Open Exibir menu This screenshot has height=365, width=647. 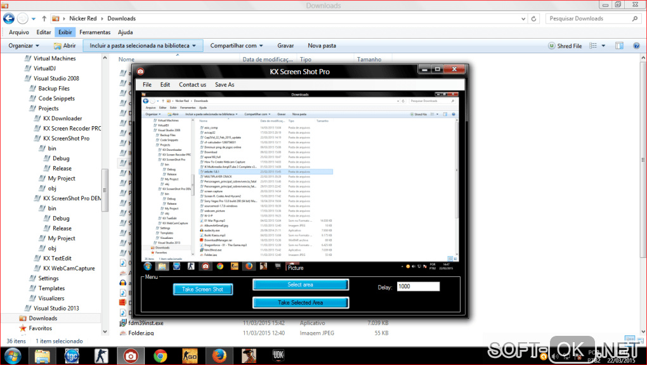pos(65,32)
